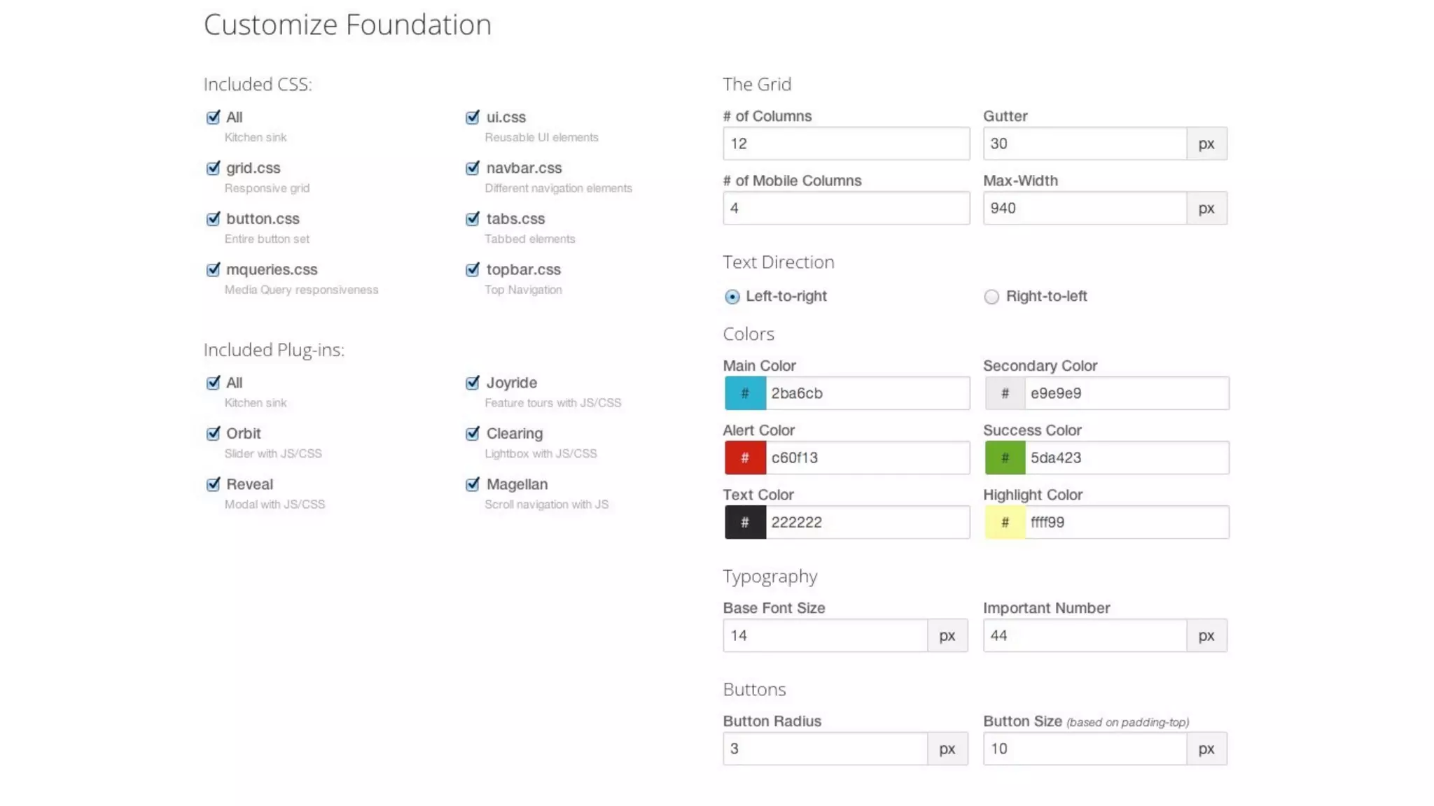Image resolution: width=1434 pixels, height=806 pixels.
Task: Click the Max-Width input field
Action: (x=1084, y=208)
